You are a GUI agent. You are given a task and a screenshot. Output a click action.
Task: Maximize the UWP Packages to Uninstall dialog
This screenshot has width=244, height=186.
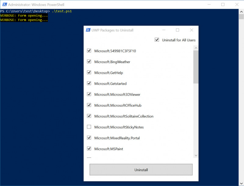tap(178, 30)
